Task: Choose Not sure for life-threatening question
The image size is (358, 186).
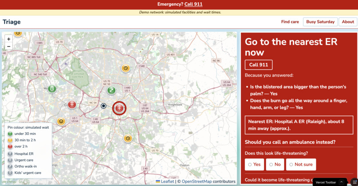Action: click(301, 165)
